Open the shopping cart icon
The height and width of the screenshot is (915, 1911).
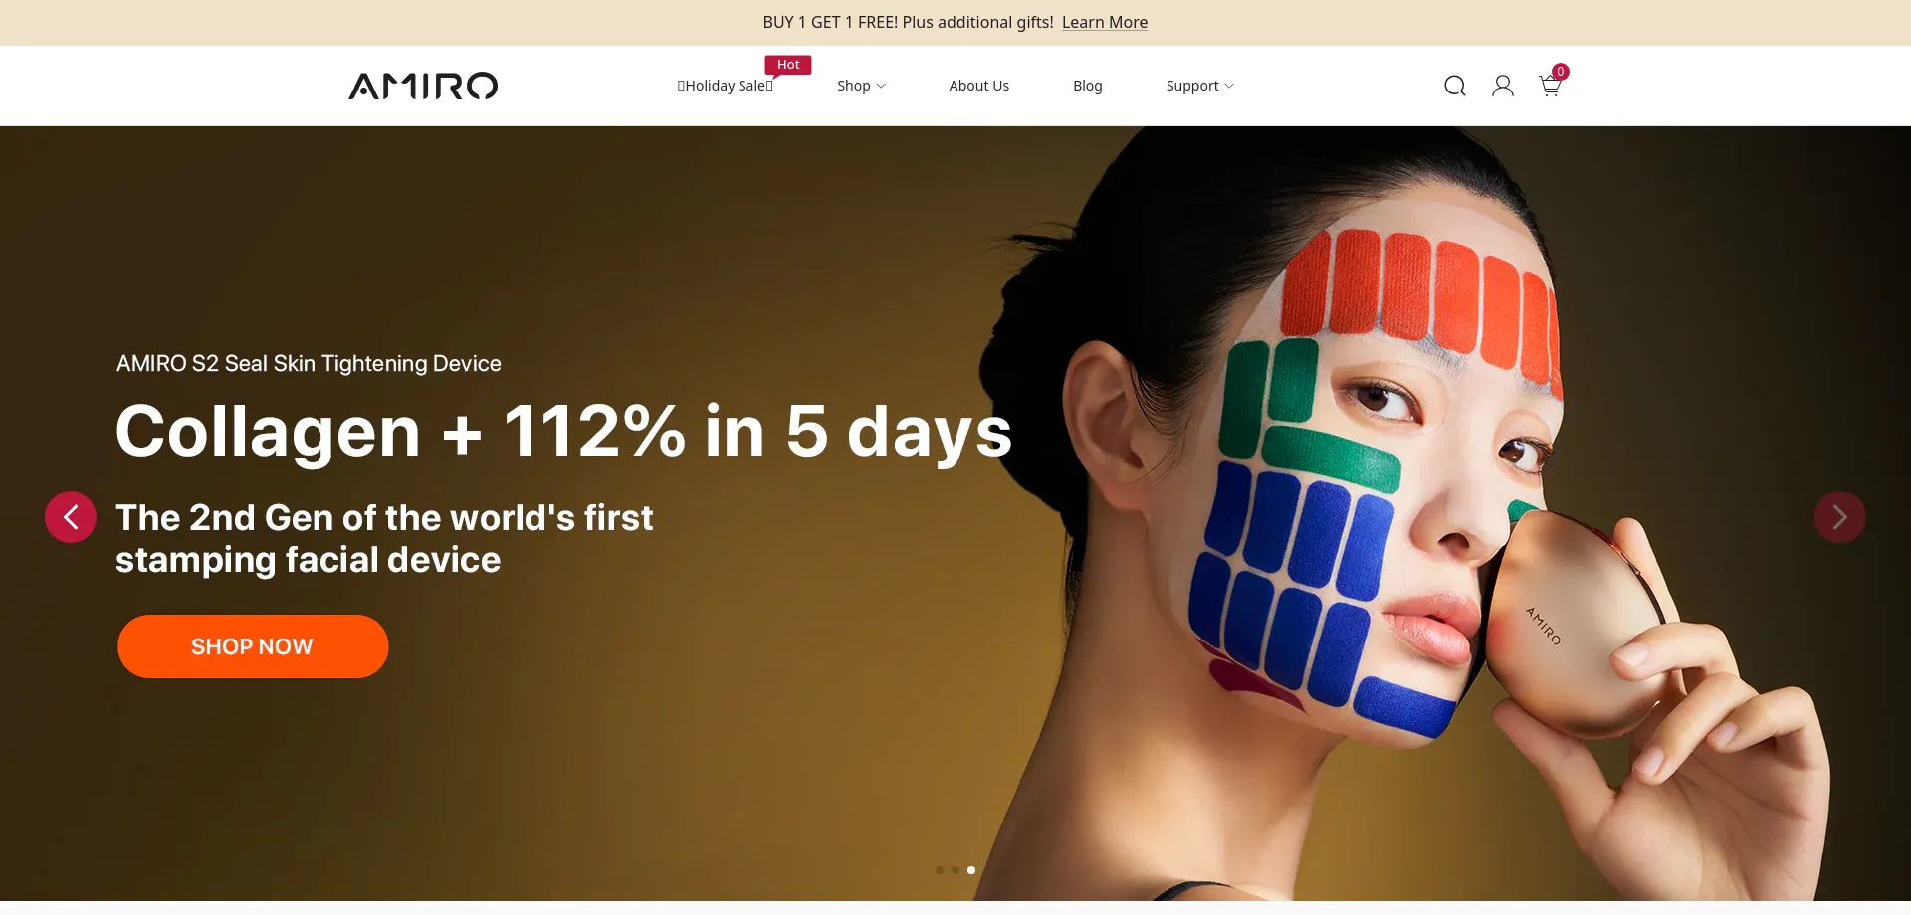tap(1550, 86)
